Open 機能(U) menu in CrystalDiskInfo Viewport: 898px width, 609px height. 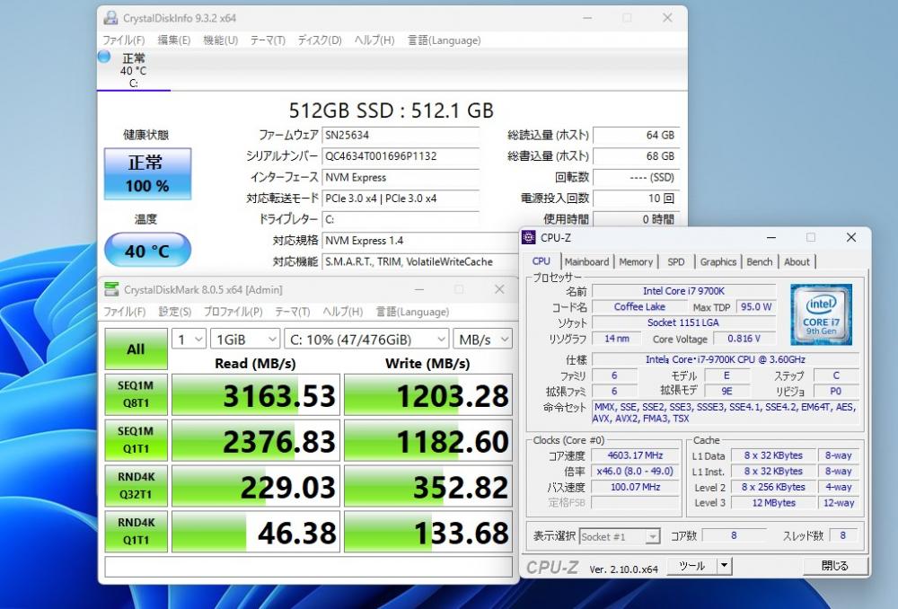click(221, 40)
